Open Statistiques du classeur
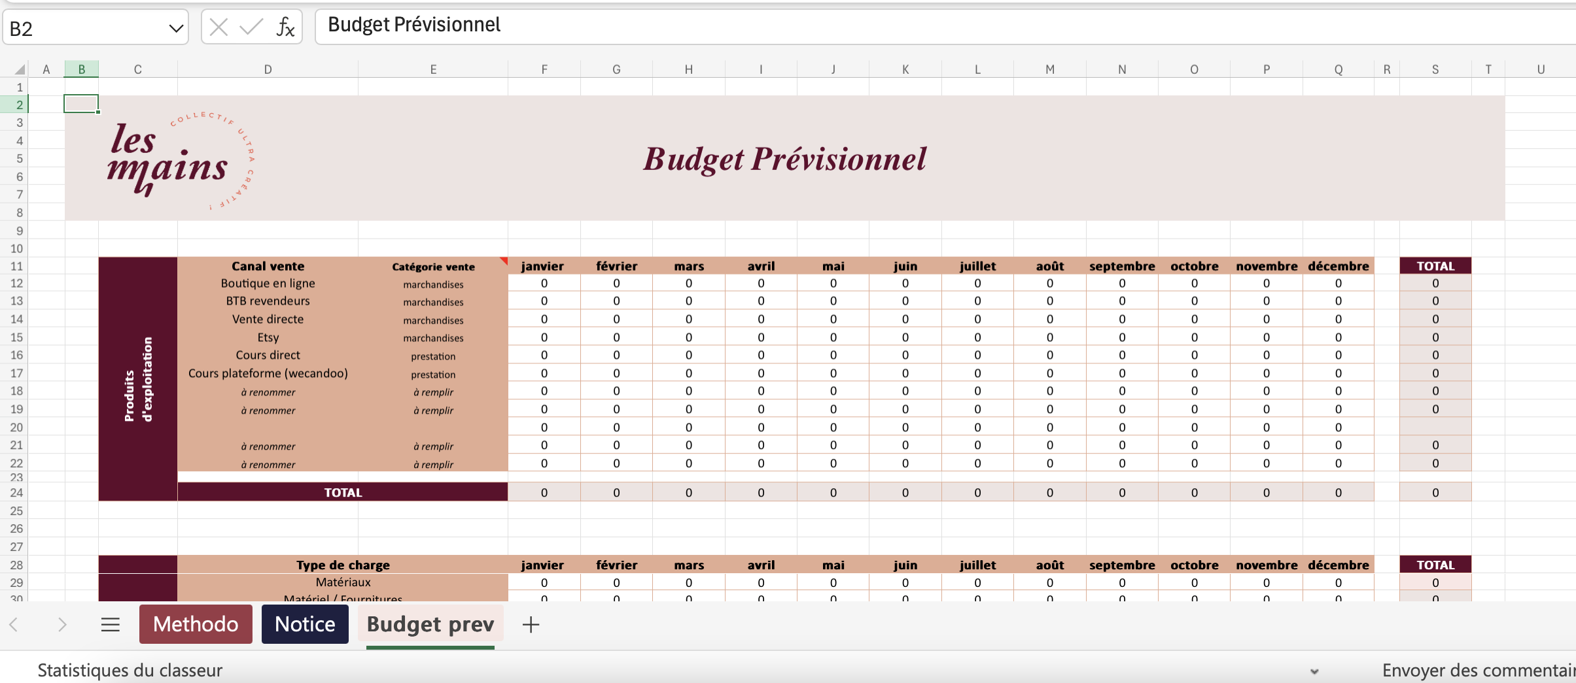The height and width of the screenshot is (683, 1576). click(x=130, y=671)
